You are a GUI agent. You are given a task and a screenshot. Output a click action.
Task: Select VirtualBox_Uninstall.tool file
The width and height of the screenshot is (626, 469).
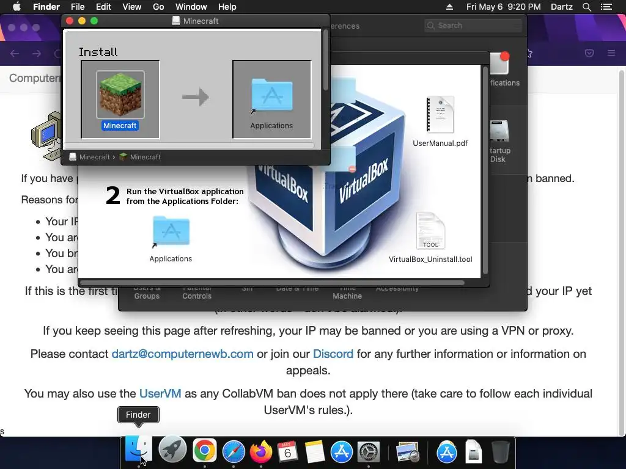coord(430,231)
